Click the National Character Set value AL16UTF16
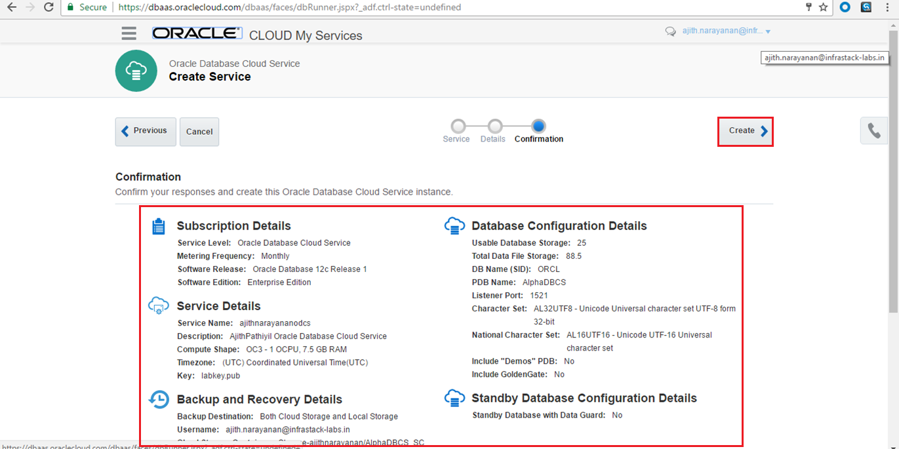The width and height of the screenshot is (899, 449). coord(639,342)
